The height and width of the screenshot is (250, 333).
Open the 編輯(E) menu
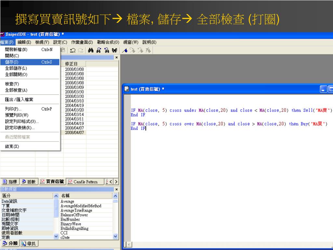(x=24, y=42)
